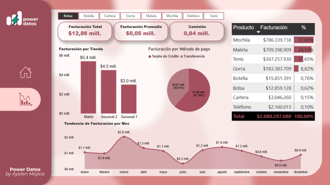The height and width of the screenshot is (185, 330).
Task: Click the marzo $2,0 mill. data point
Action: [124, 136]
